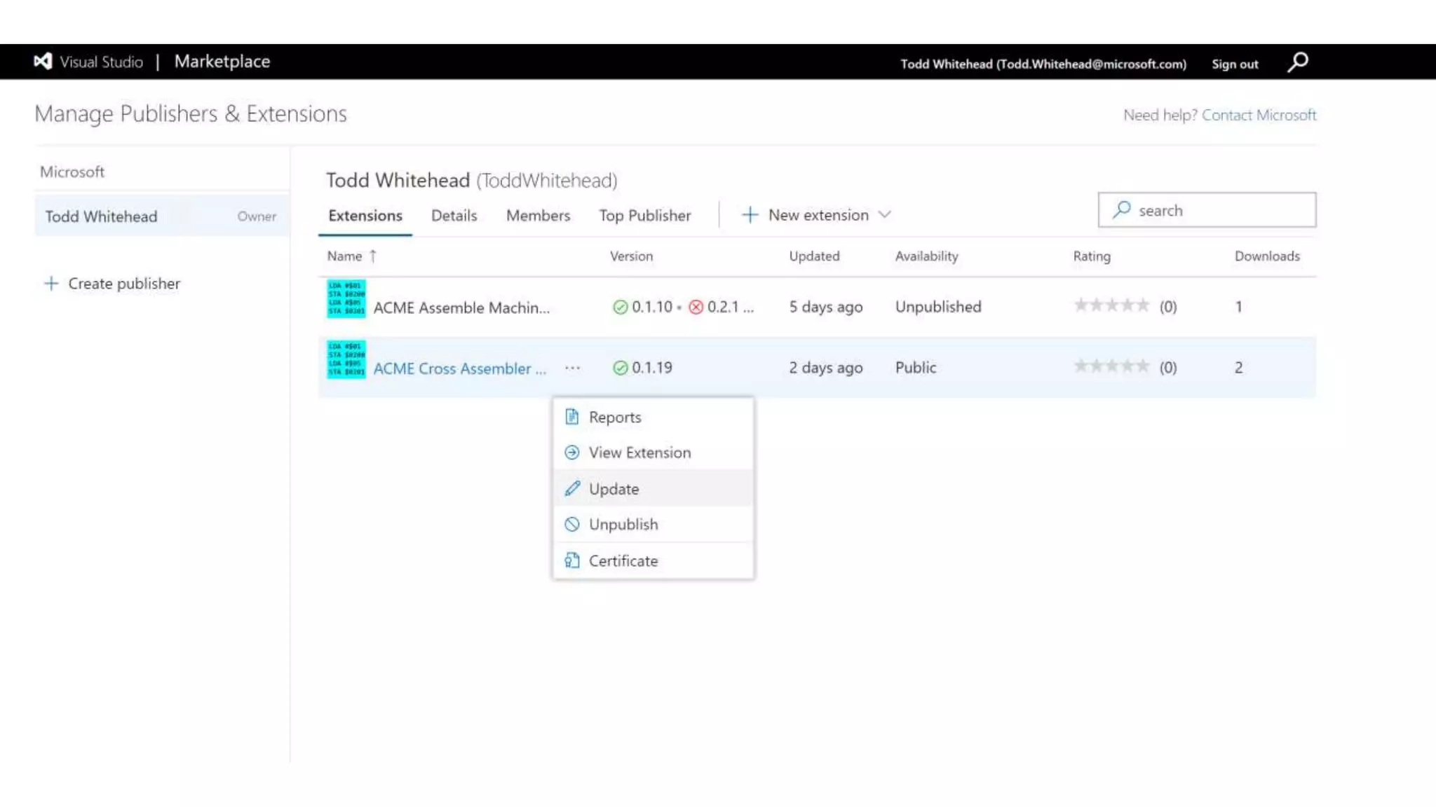Click the ACME Assemble Machine thumbnail icon
1436x807 pixels.
[x=346, y=299]
